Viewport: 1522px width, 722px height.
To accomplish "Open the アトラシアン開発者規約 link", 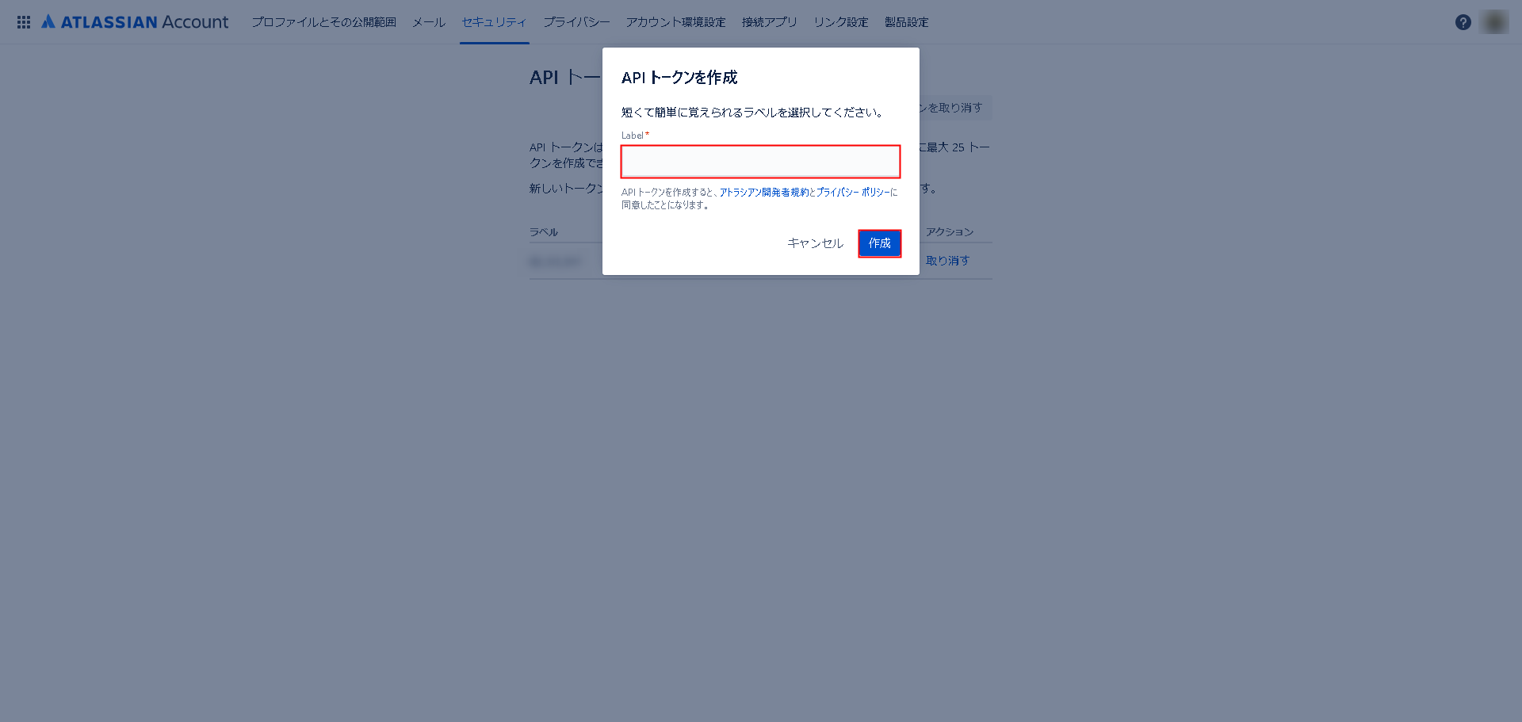I will (764, 193).
